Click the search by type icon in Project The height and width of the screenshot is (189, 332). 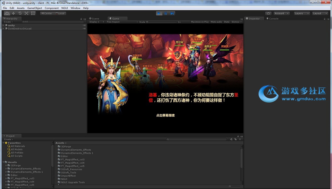(231, 139)
